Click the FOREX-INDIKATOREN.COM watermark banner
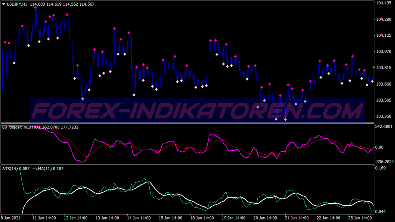 pyautogui.click(x=198, y=110)
